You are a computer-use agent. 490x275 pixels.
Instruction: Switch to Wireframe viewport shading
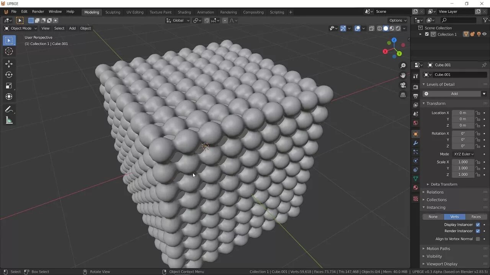[379, 28]
